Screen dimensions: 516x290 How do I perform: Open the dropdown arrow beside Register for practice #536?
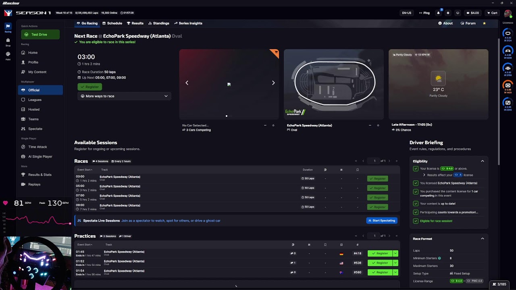395,263
